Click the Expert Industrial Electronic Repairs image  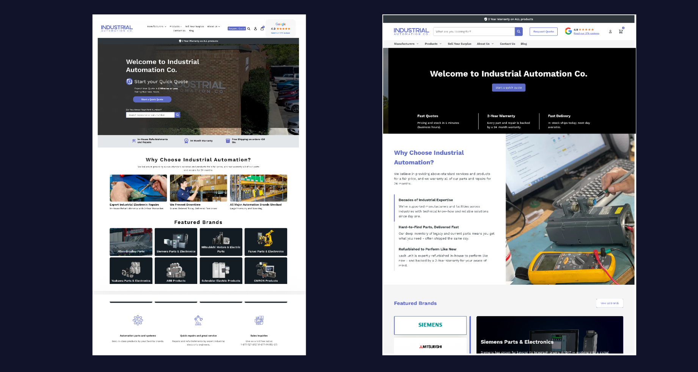click(x=138, y=188)
